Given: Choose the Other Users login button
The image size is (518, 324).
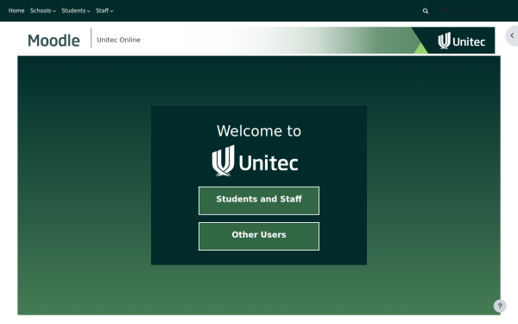Looking at the screenshot, I should (x=259, y=236).
